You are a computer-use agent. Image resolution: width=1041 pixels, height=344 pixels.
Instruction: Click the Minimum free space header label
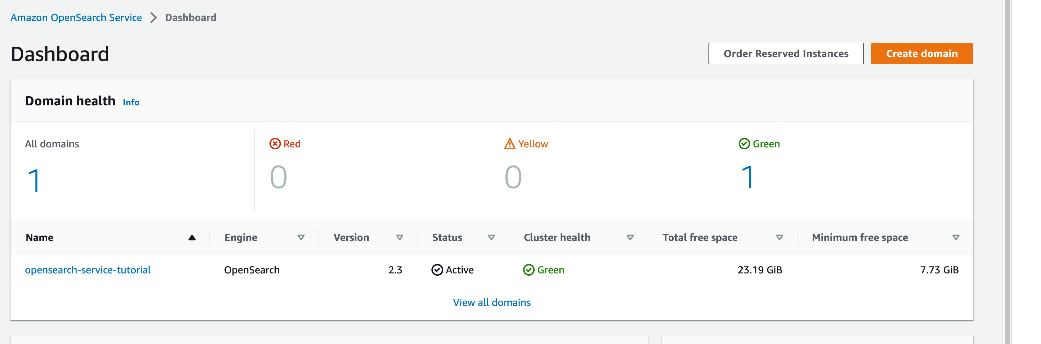click(x=860, y=237)
